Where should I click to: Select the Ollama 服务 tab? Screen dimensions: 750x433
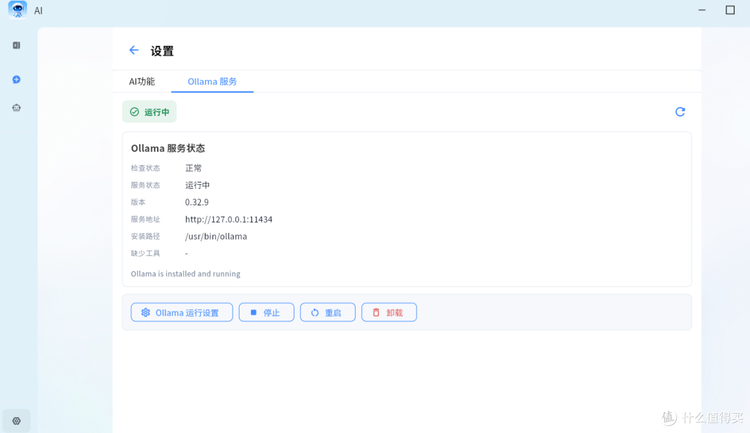click(x=212, y=81)
